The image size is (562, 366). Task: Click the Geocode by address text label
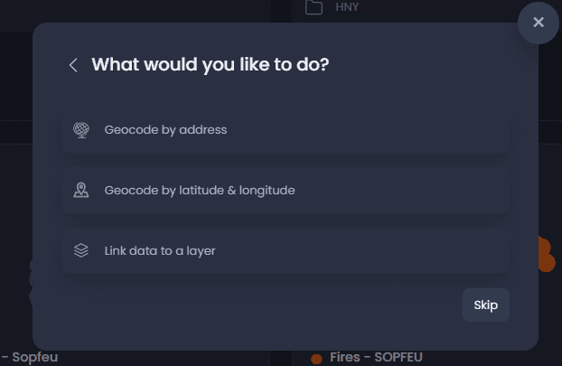tap(165, 130)
